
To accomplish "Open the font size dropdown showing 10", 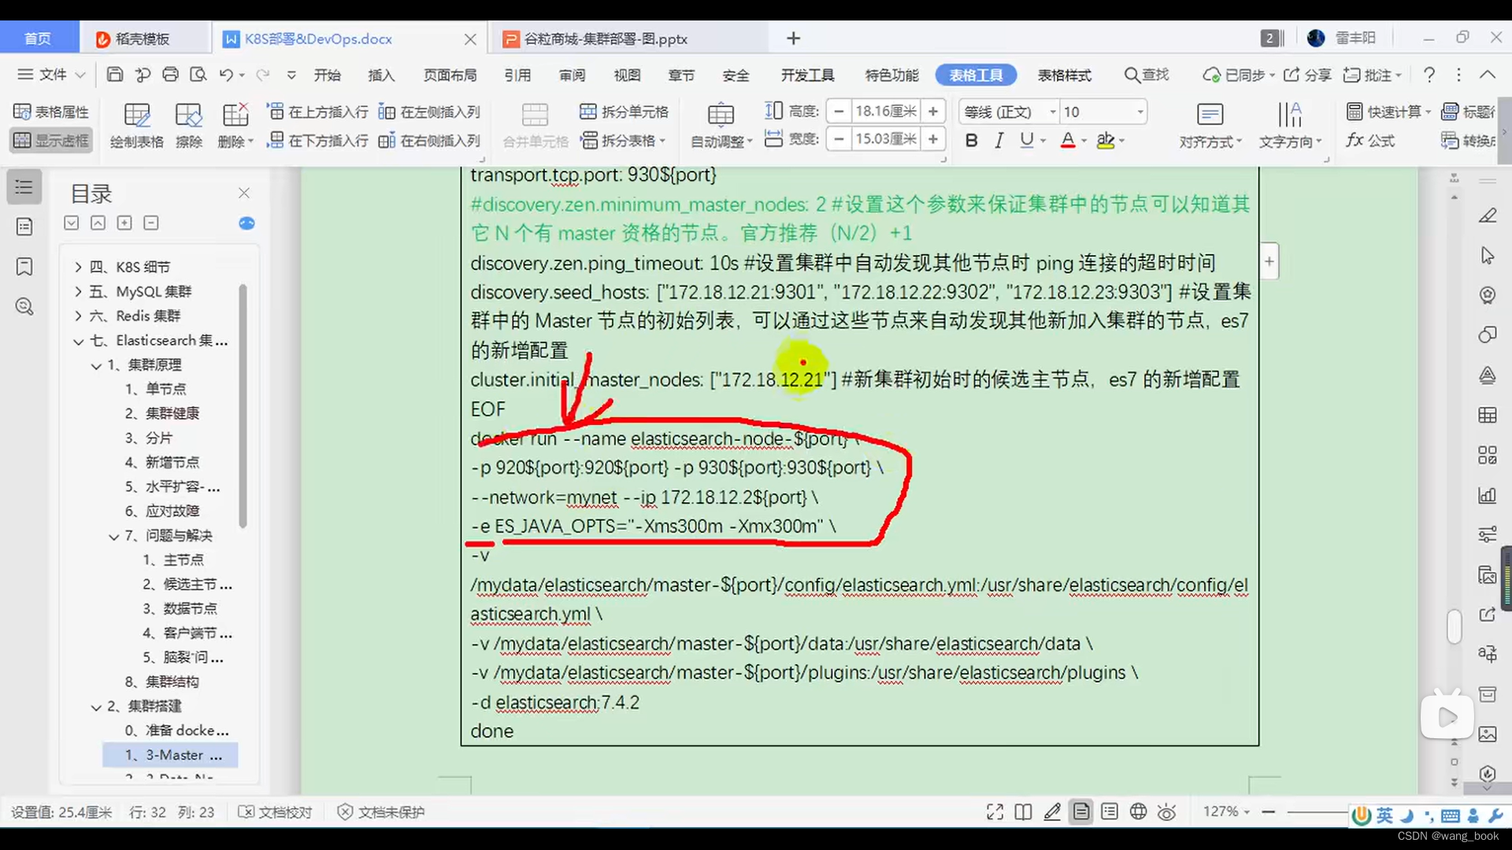I will point(1141,112).
